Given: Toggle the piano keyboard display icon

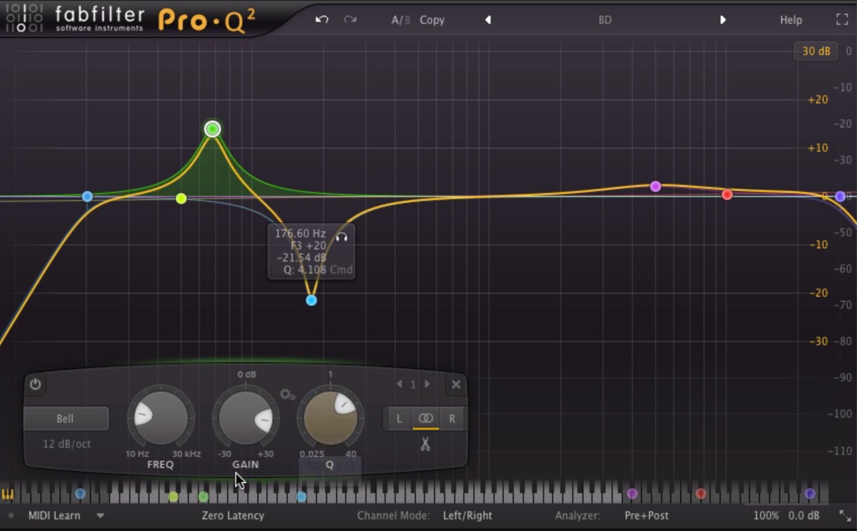Looking at the screenshot, I should pos(7,494).
